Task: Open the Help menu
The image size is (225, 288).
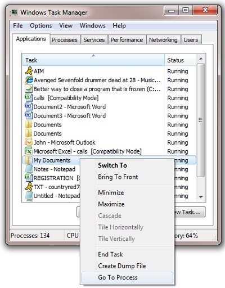Action: coord(119,26)
